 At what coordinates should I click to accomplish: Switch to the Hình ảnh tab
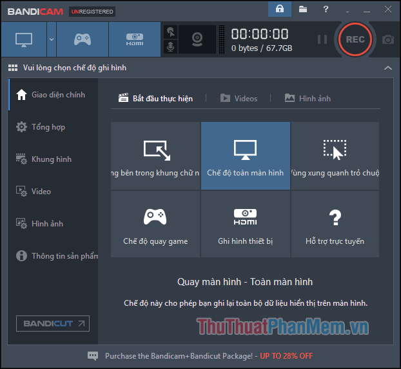tap(308, 99)
